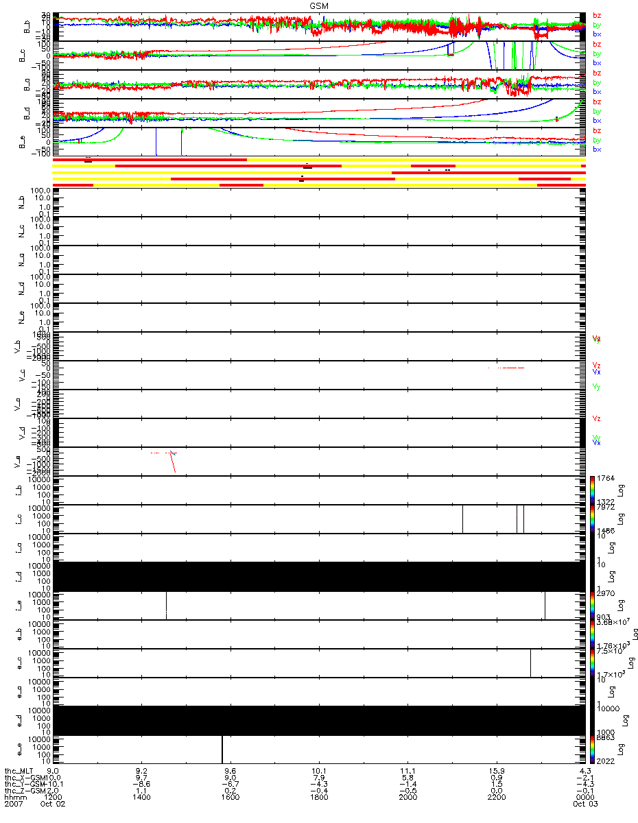Select the e_c electron spectrogram label
This screenshot has width=638, height=823.
click(21, 663)
